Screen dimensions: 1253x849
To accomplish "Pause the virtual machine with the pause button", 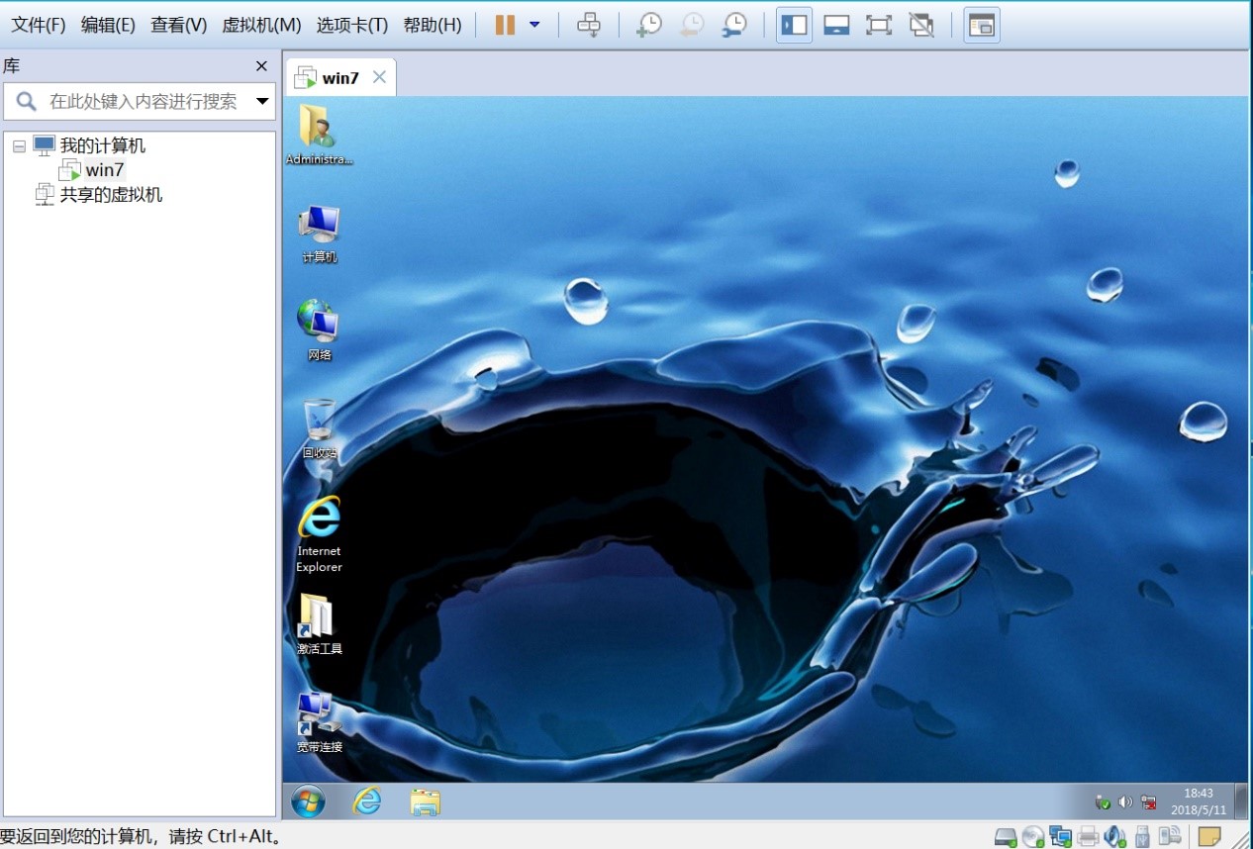I will point(505,25).
